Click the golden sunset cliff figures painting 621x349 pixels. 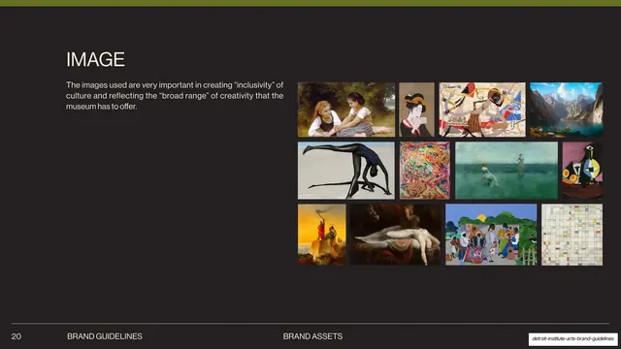[x=321, y=235]
